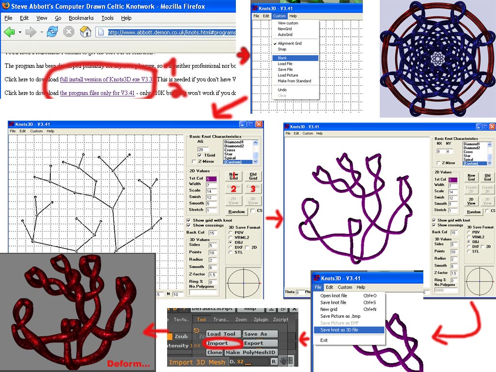Click the Firefox green Back arrow
This screenshot has height=372, width=496.
point(10,32)
